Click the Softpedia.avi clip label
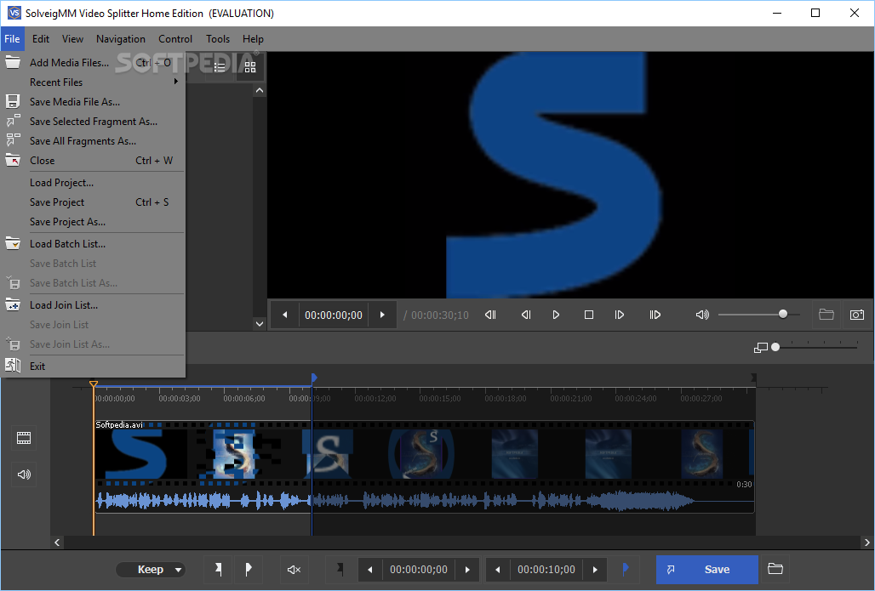The width and height of the screenshot is (875, 591). pos(119,425)
